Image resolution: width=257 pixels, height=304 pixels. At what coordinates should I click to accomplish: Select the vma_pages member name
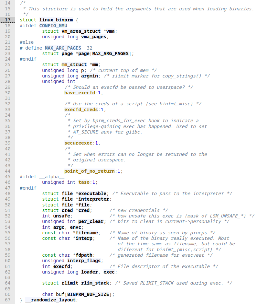[93, 37]
